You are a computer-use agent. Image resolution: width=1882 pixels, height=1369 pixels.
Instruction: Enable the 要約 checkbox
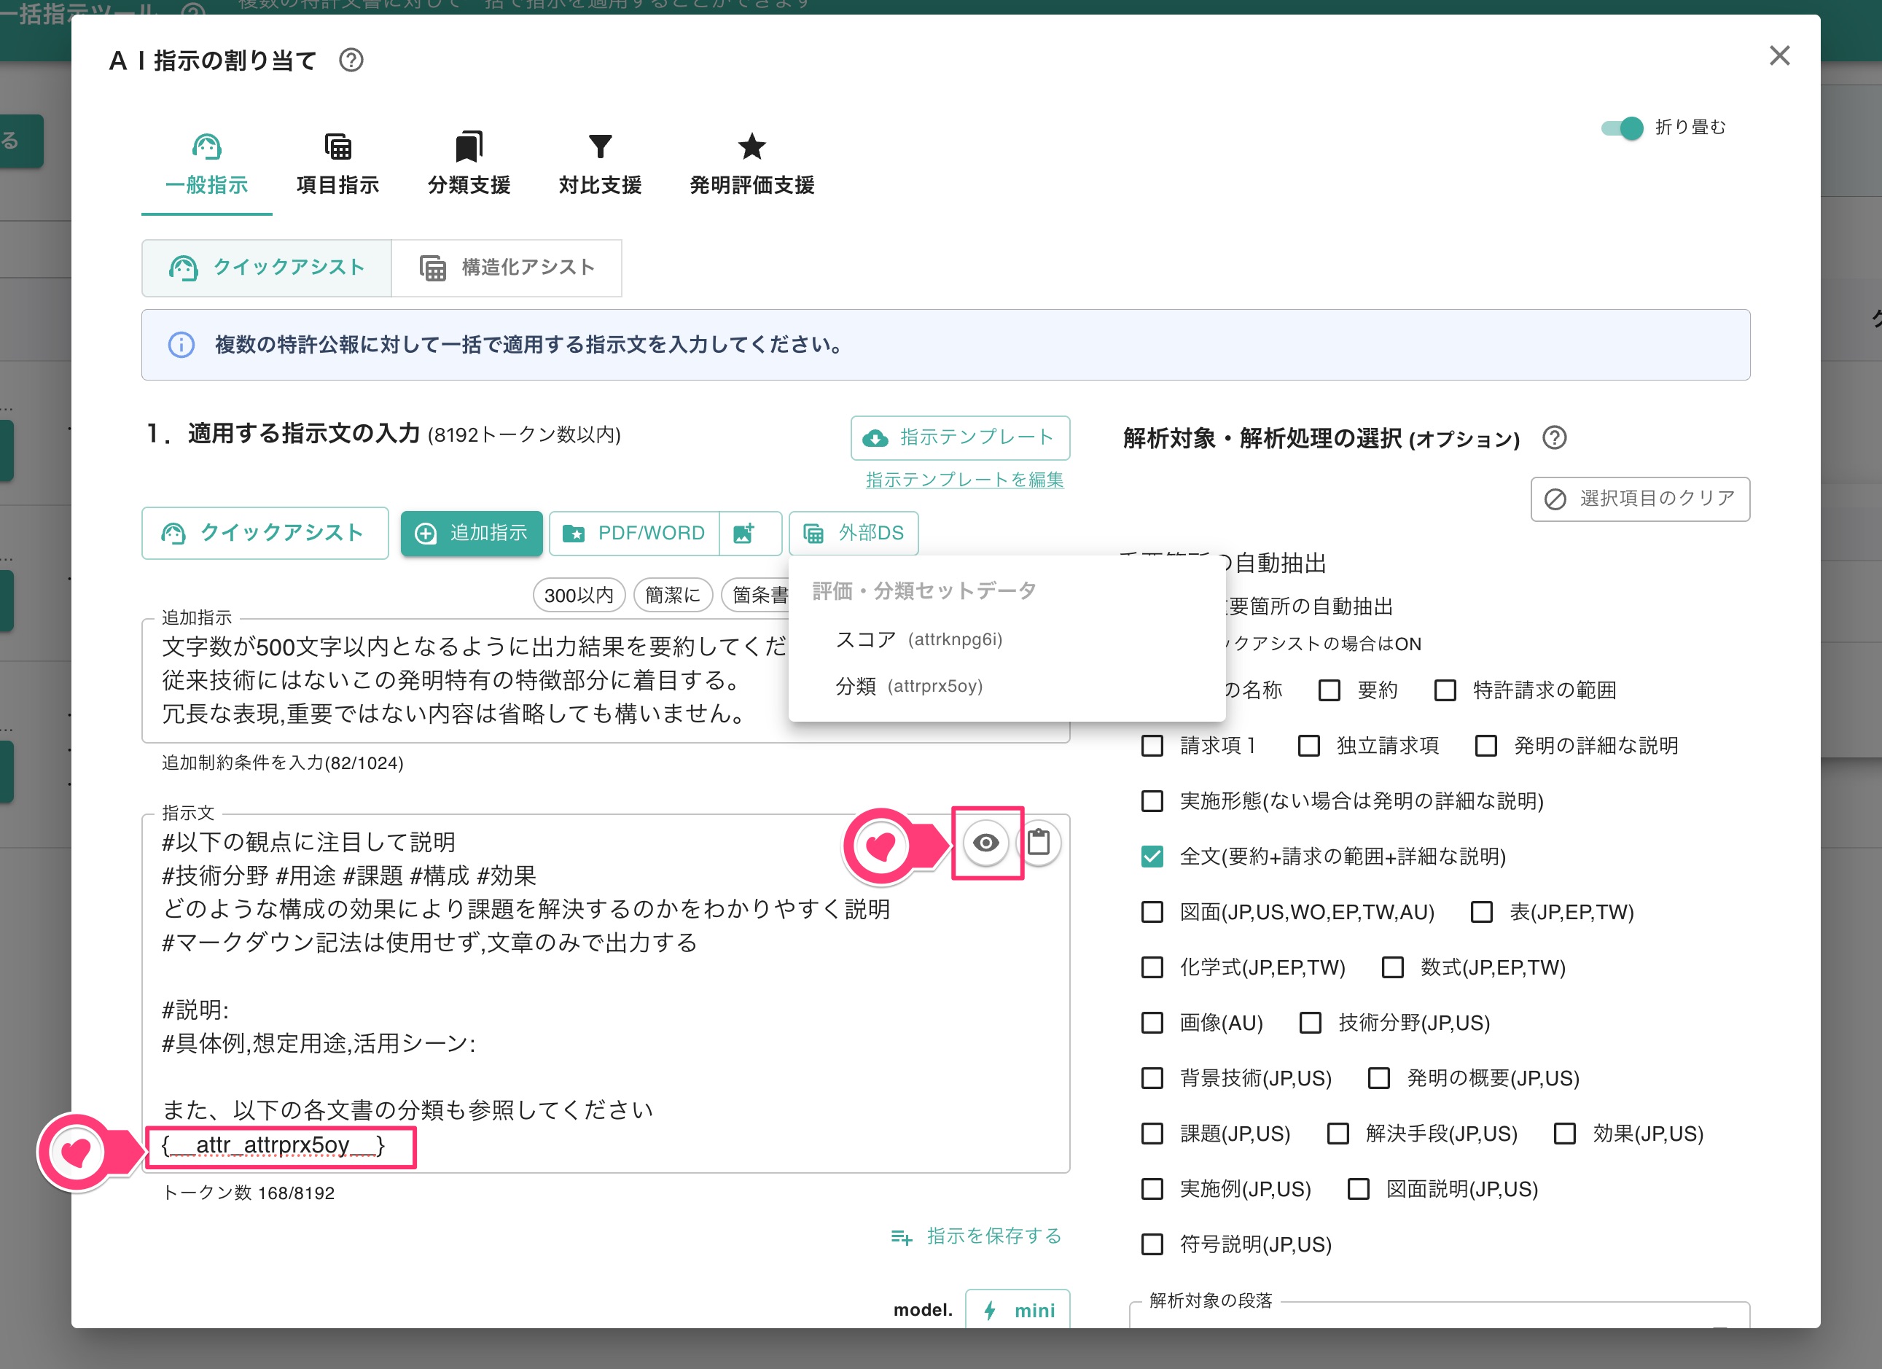[x=1331, y=690]
